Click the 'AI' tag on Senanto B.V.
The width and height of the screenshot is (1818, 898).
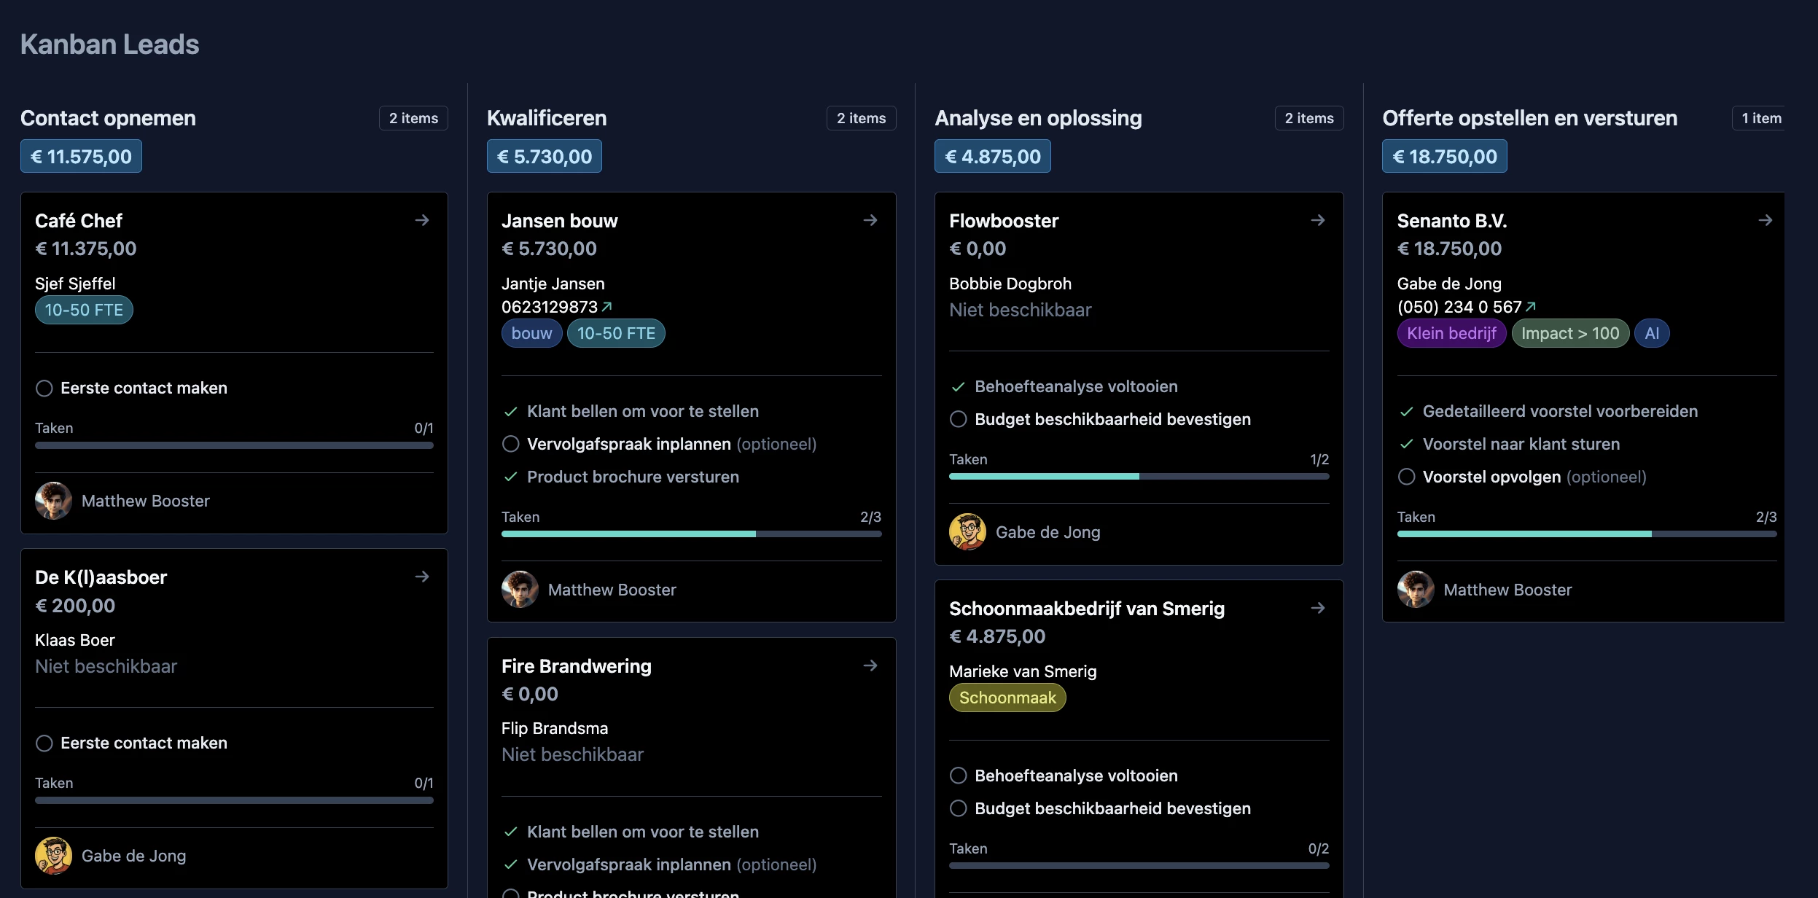point(1652,333)
